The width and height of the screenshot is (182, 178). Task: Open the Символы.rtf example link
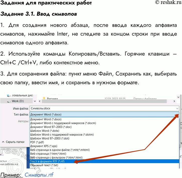pos(39,174)
